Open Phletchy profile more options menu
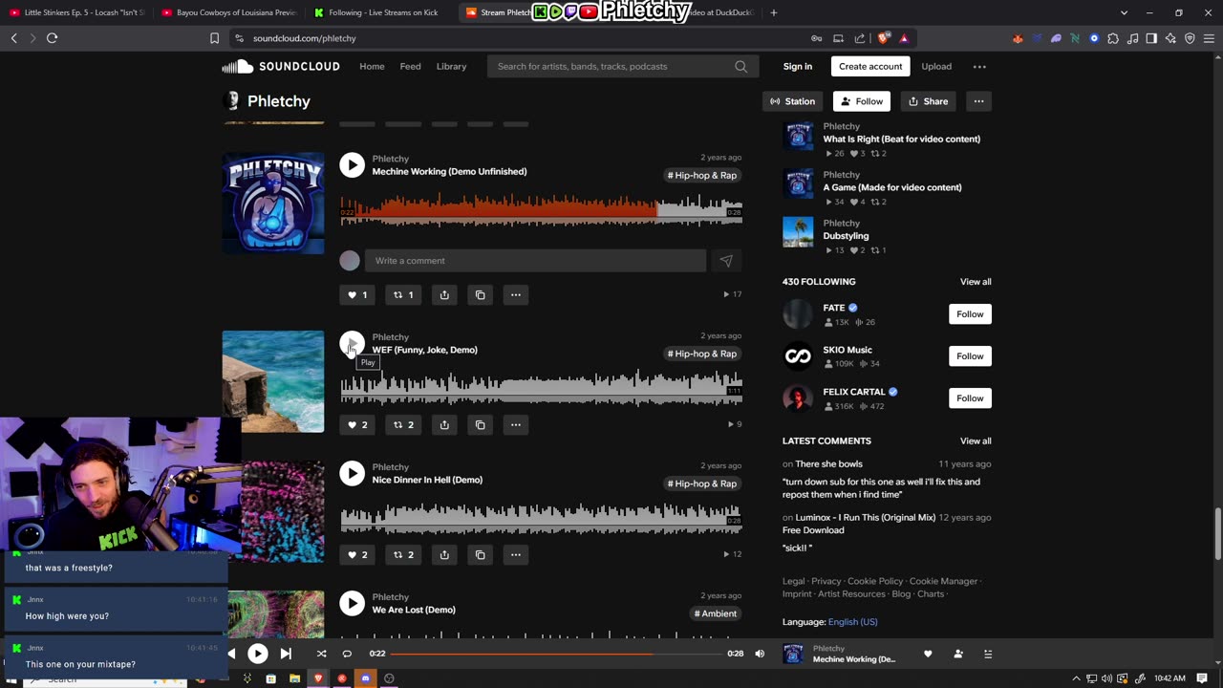 tap(978, 101)
